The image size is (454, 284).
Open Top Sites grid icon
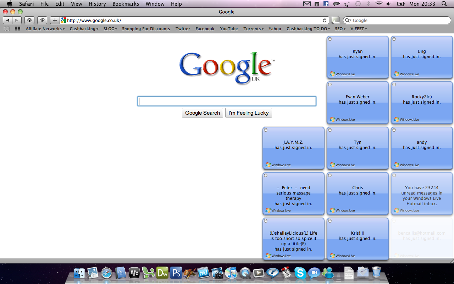coord(17,29)
